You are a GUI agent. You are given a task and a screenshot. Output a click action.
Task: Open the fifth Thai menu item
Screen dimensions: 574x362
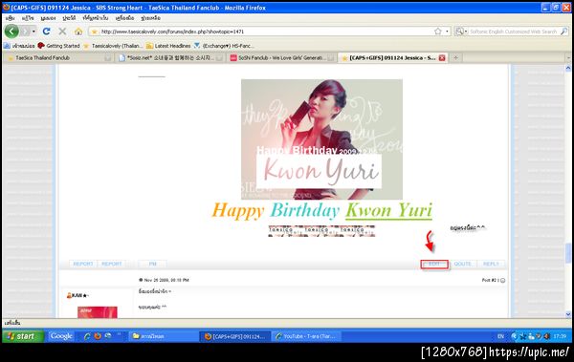click(95, 18)
